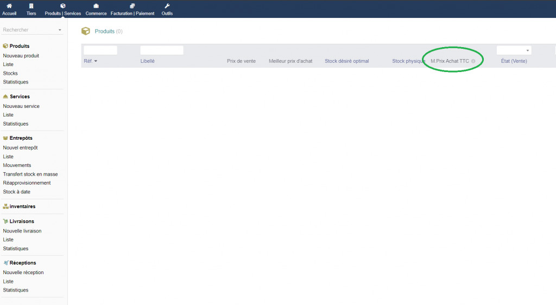
Task: Click the Réf. filter input field
Action: (100, 50)
